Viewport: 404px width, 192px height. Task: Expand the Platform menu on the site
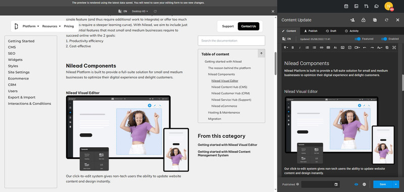click(x=31, y=26)
